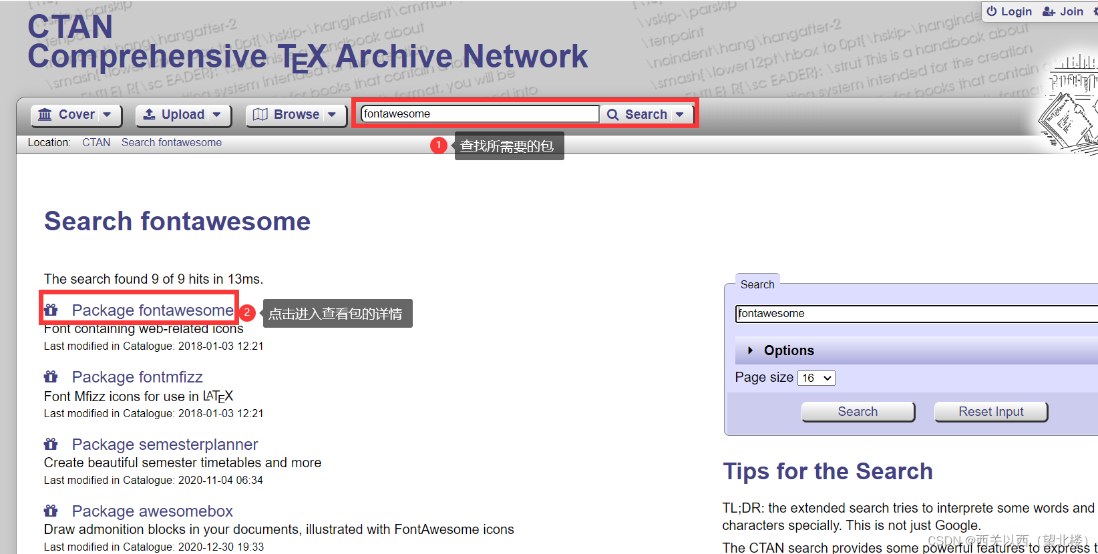
Task: Click the Search button in side panel
Action: [x=858, y=412]
